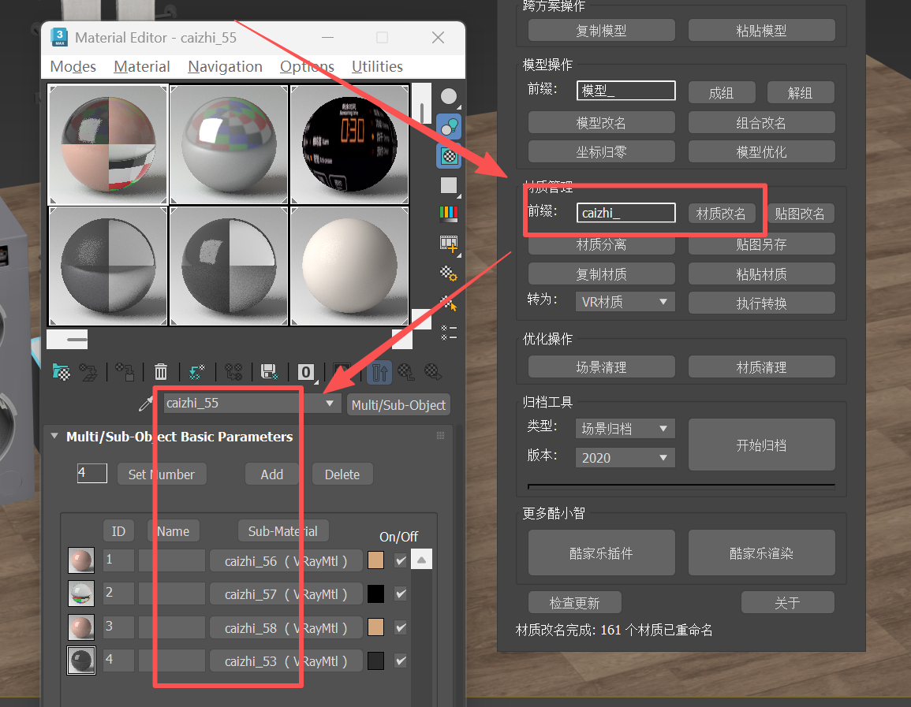
Task: Open the Utilities menu
Action: (377, 67)
